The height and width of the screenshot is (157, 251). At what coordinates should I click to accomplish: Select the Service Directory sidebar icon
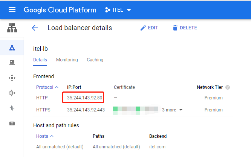[12, 123]
